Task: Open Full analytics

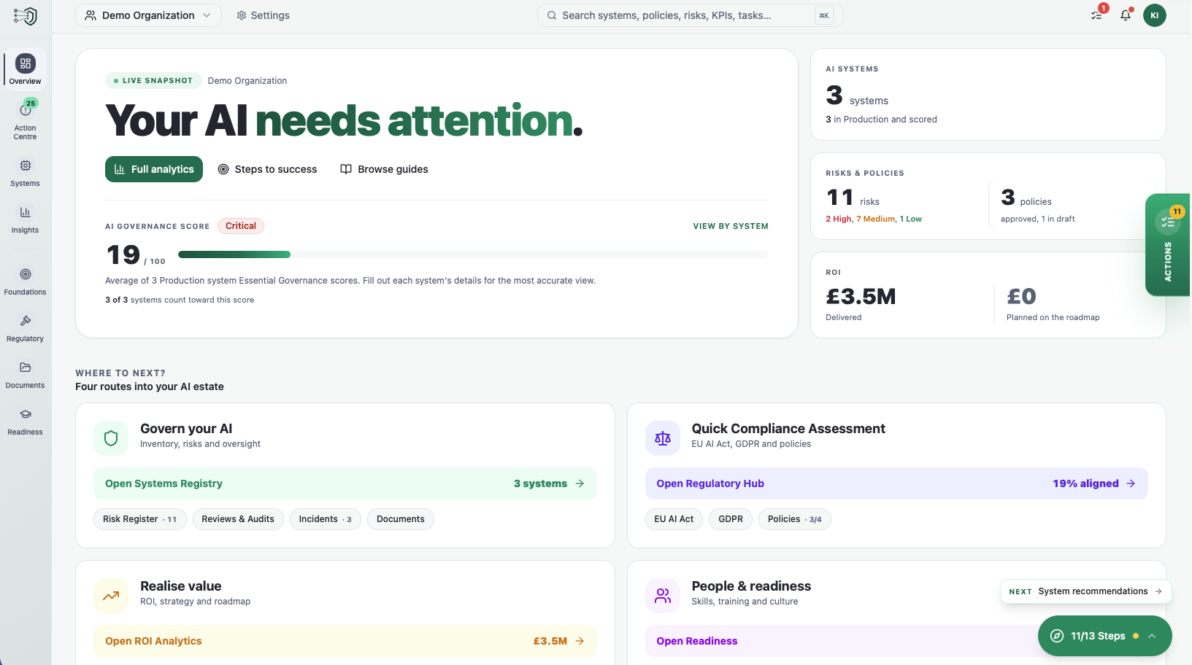Action: 154,169
